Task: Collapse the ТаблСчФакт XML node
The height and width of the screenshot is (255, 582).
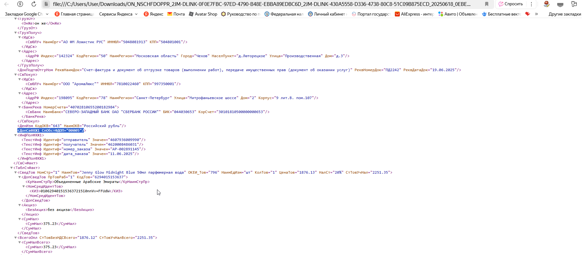Action: point(11,168)
